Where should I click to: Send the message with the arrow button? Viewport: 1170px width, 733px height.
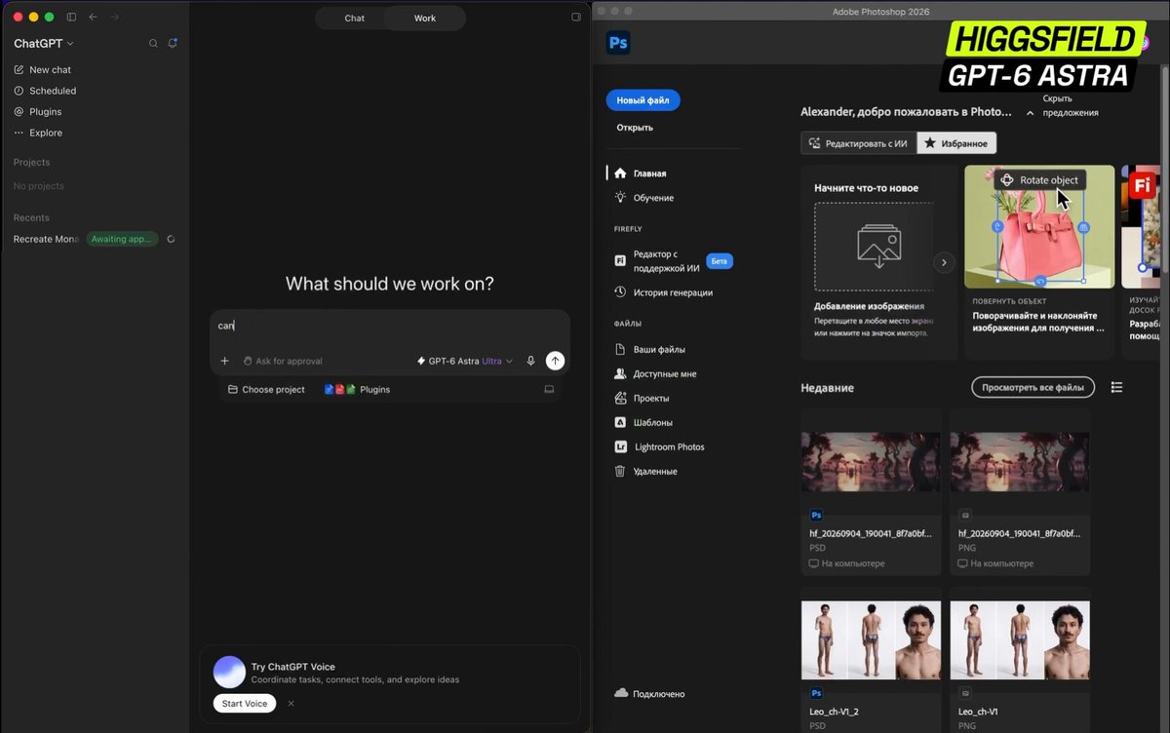(x=555, y=361)
